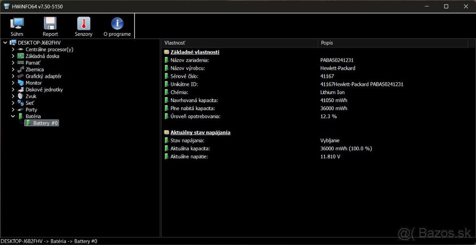Collapse the Batéria tree branch
This screenshot has height=245, width=476.
13,116
